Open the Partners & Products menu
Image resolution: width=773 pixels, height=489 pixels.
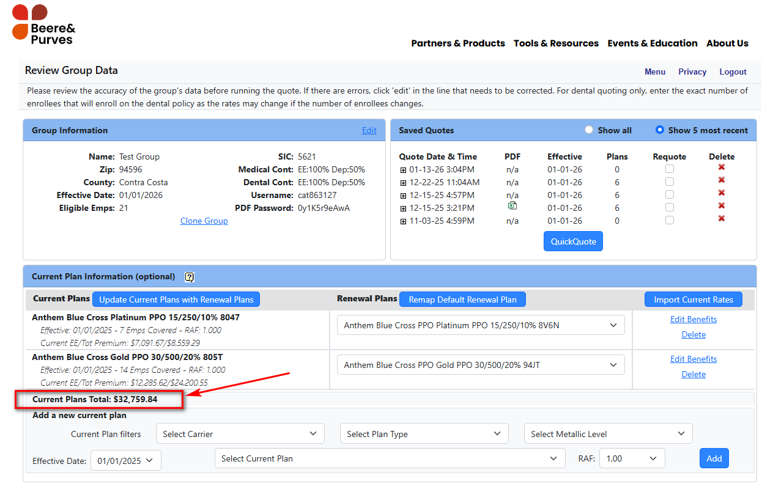tap(458, 43)
